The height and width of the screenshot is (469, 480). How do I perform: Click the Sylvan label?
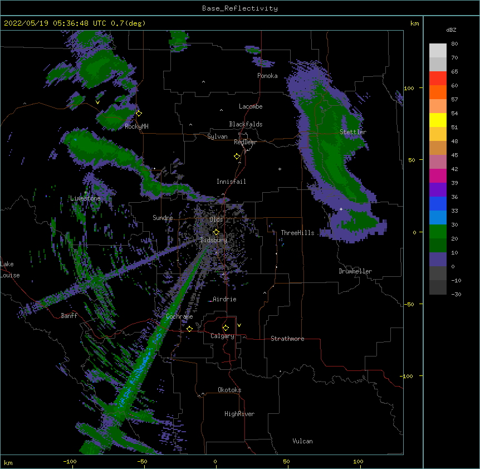[x=217, y=136]
